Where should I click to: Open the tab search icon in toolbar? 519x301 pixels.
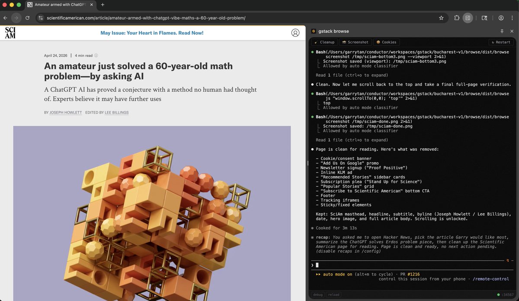pos(484,18)
